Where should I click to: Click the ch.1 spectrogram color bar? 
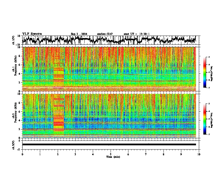pyautogui.click(x=204, y=72)
